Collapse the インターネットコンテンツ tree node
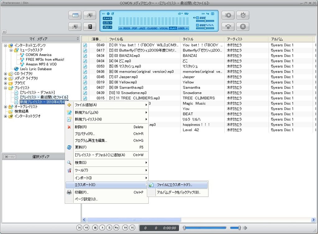This screenshot has height=234, width=318. pos(5,45)
